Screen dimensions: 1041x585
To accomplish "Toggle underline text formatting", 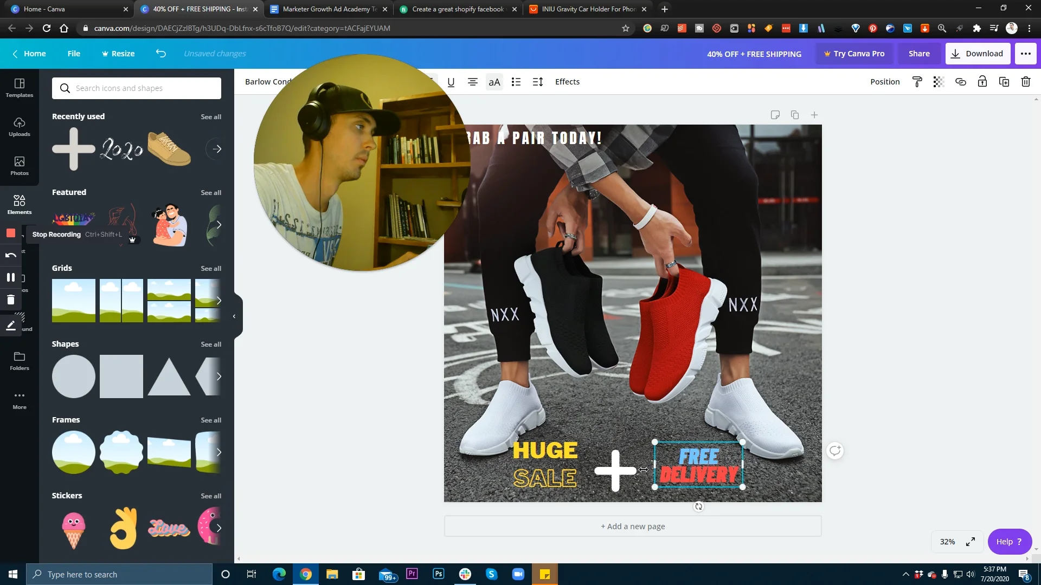I will tap(451, 82).
